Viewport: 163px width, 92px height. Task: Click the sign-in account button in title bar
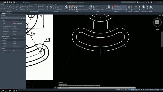coord(141,2)
